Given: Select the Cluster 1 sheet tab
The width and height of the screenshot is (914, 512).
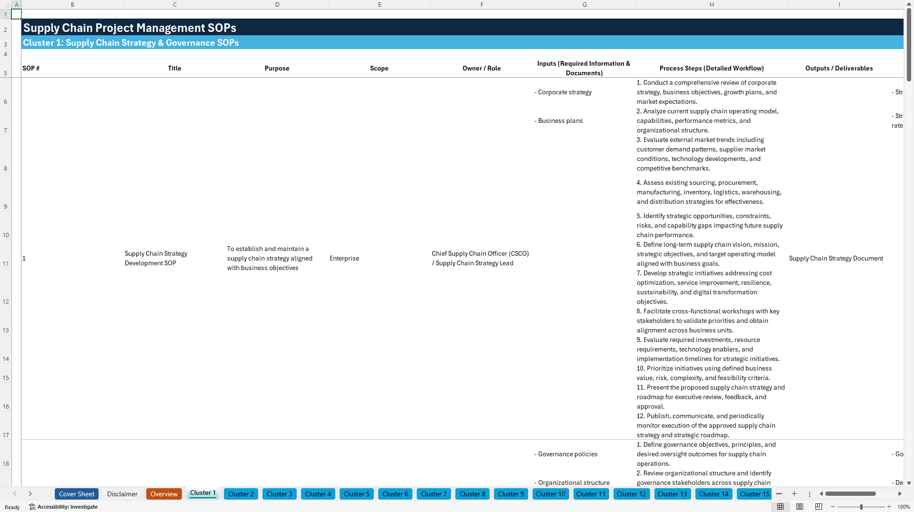Looking at the screenshot, I should tap(203, 493).
